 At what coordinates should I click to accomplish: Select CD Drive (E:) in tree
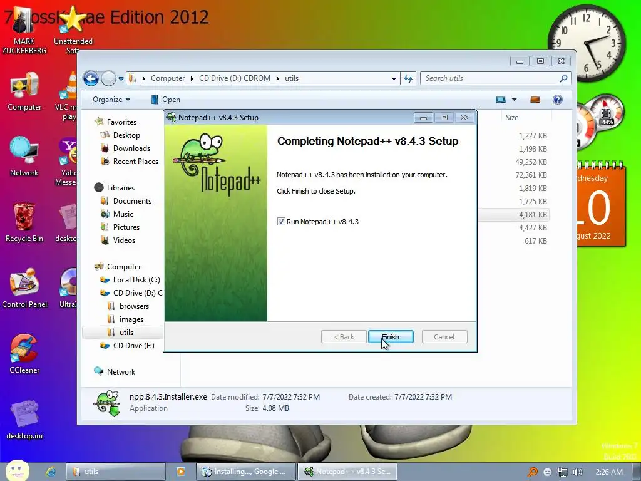(134, 345)
